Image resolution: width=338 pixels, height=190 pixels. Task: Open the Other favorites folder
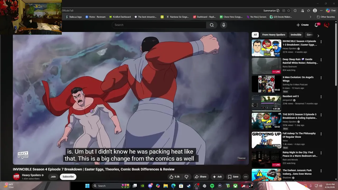(x=326, y=17)
